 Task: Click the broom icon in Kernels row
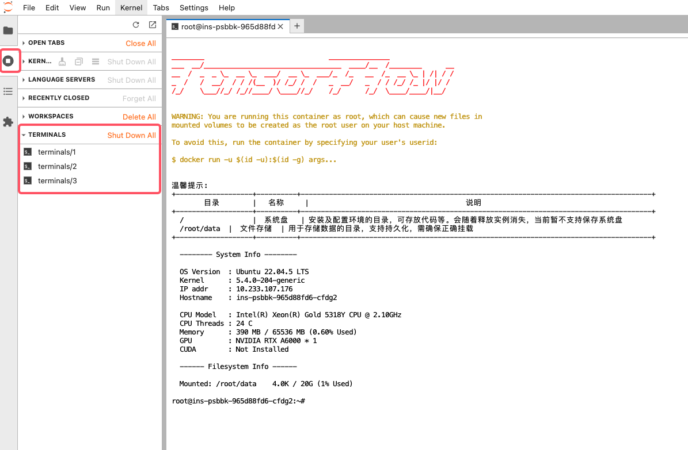(62, 61)
